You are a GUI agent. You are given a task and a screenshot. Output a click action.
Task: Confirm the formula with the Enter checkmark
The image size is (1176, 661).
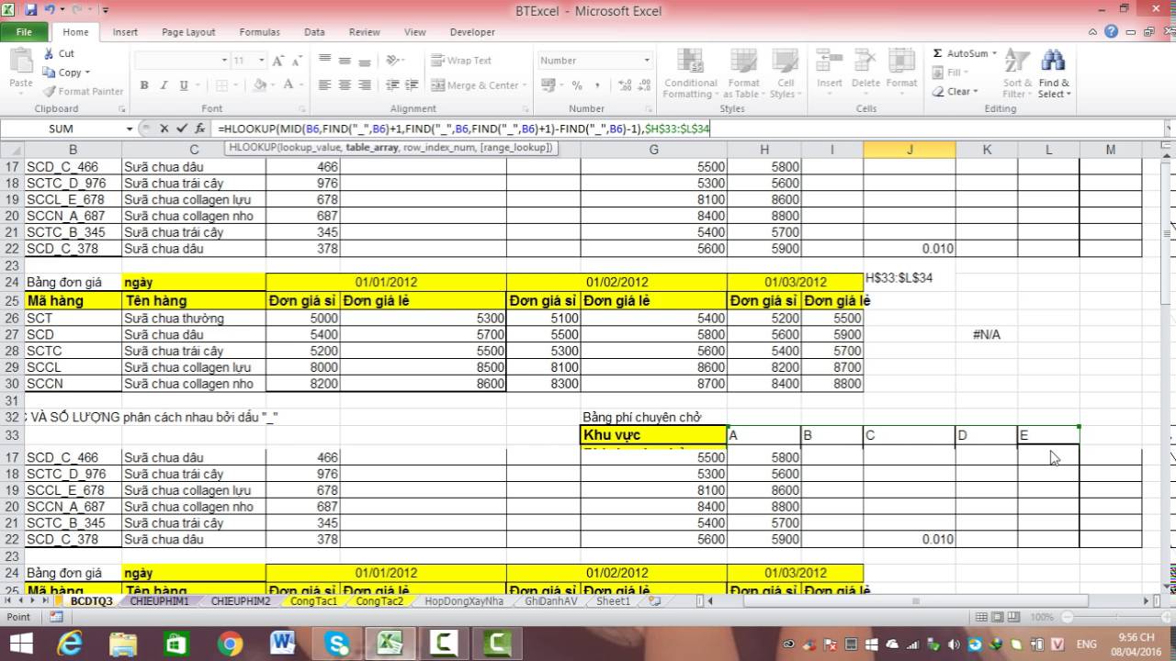click(181, 129)
